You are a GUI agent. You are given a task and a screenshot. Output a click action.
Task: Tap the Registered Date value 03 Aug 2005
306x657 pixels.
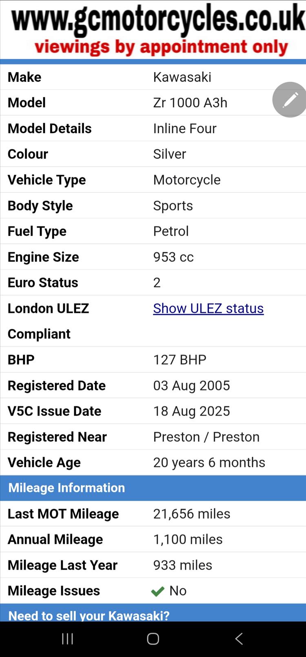point(191,385)
